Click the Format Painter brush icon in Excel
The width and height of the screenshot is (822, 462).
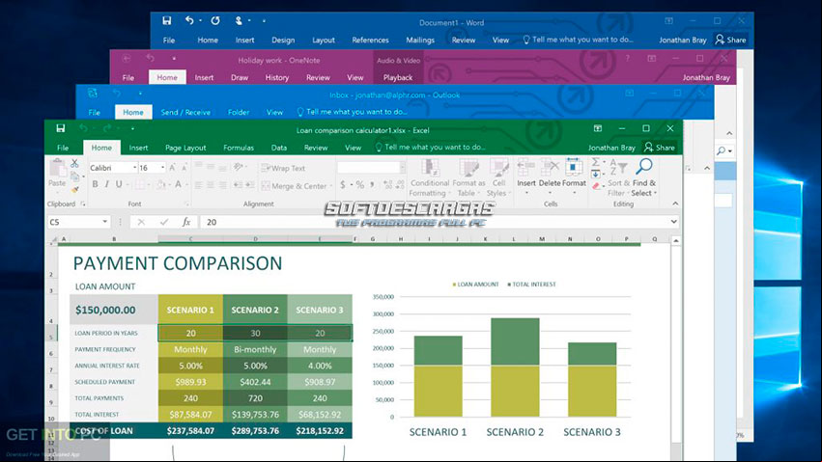[x=75, y=189]
